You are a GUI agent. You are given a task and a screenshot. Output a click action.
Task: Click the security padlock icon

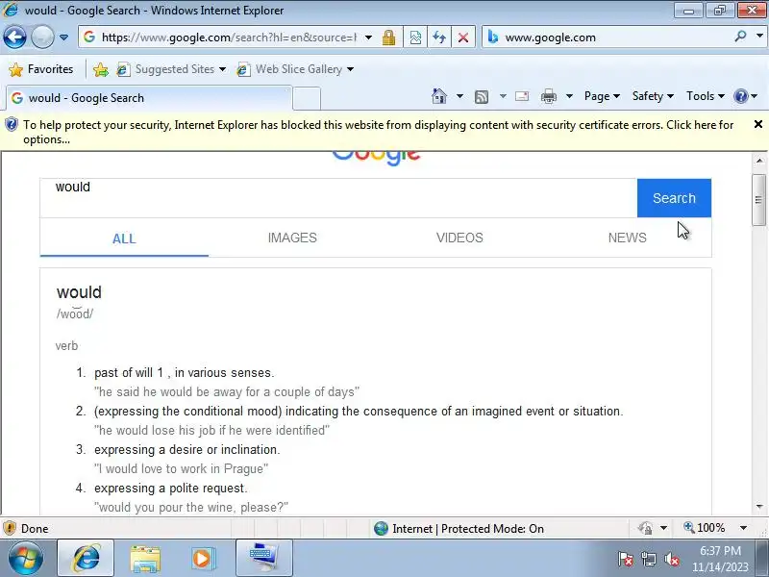point(389,38)
